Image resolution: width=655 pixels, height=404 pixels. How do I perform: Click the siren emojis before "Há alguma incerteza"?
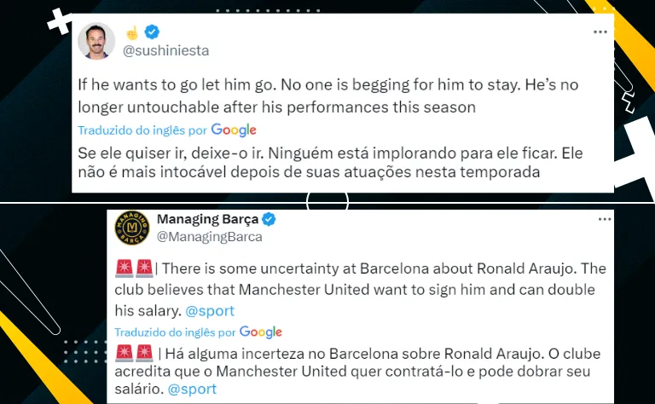tap(134, 352)
